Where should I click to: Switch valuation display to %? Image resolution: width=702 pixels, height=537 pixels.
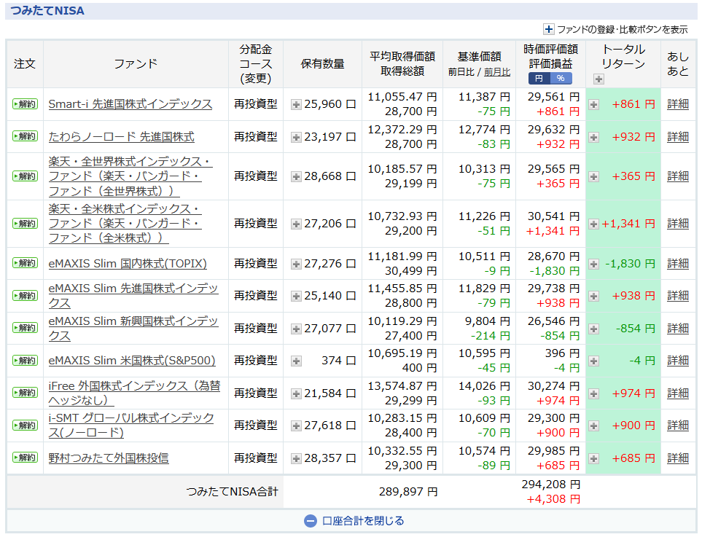(561, 78)
